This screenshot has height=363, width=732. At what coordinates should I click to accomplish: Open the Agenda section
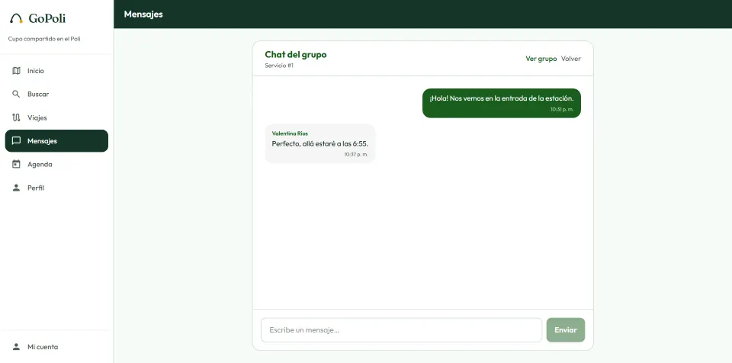click(56, 165)
